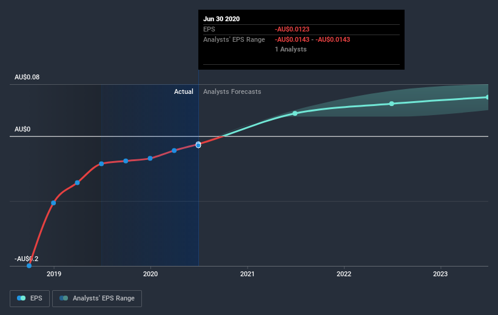Click the lowest EPS point near -AU$0.2
498x315 pixels.
[x=29, y=265]
